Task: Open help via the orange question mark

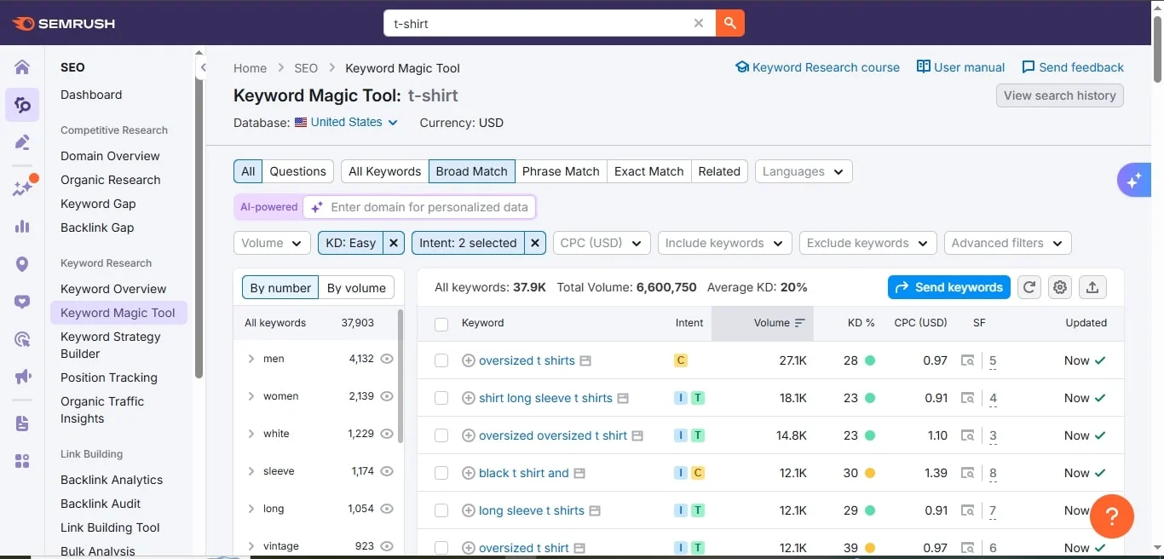Action: 1112,516
